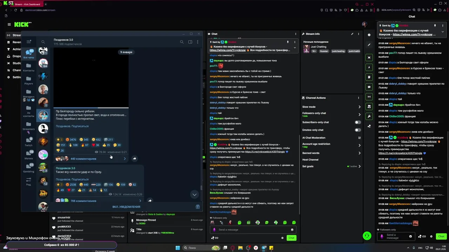Click the wrench icon in right toolbar

[x=369, y=116]
